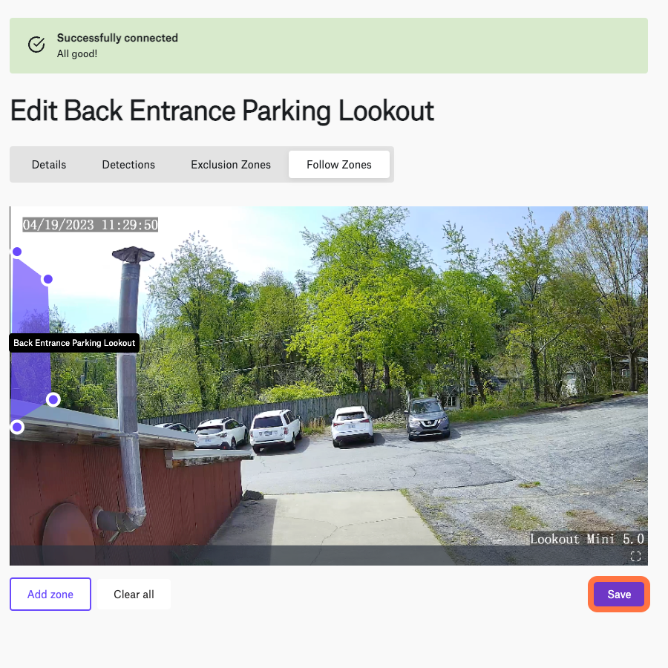
Task: Click the Clear all button
Action: coord(134,594)
